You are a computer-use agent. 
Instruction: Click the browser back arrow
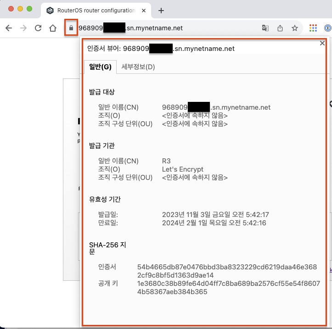click(9, 28)
